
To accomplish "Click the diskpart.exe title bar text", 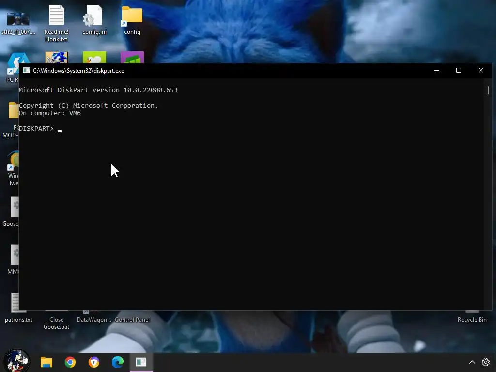I will coord(78,71).
